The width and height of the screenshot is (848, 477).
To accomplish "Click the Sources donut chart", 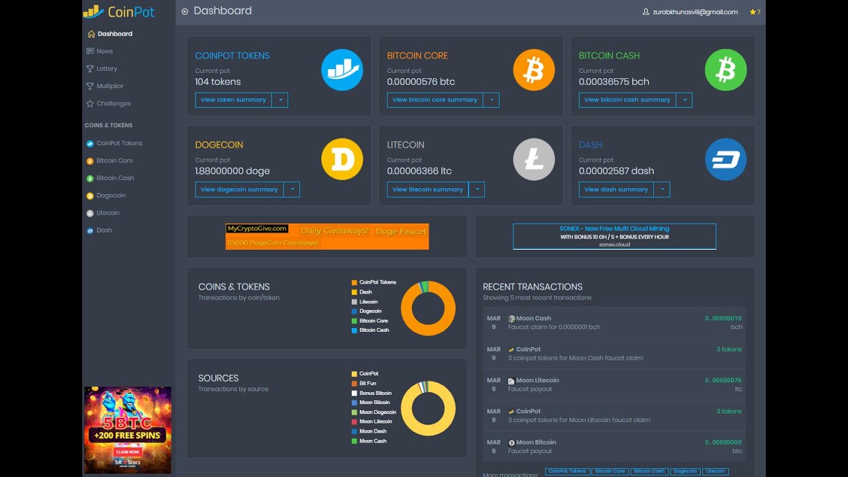I will pyautogui.click(x=428, y=408).
